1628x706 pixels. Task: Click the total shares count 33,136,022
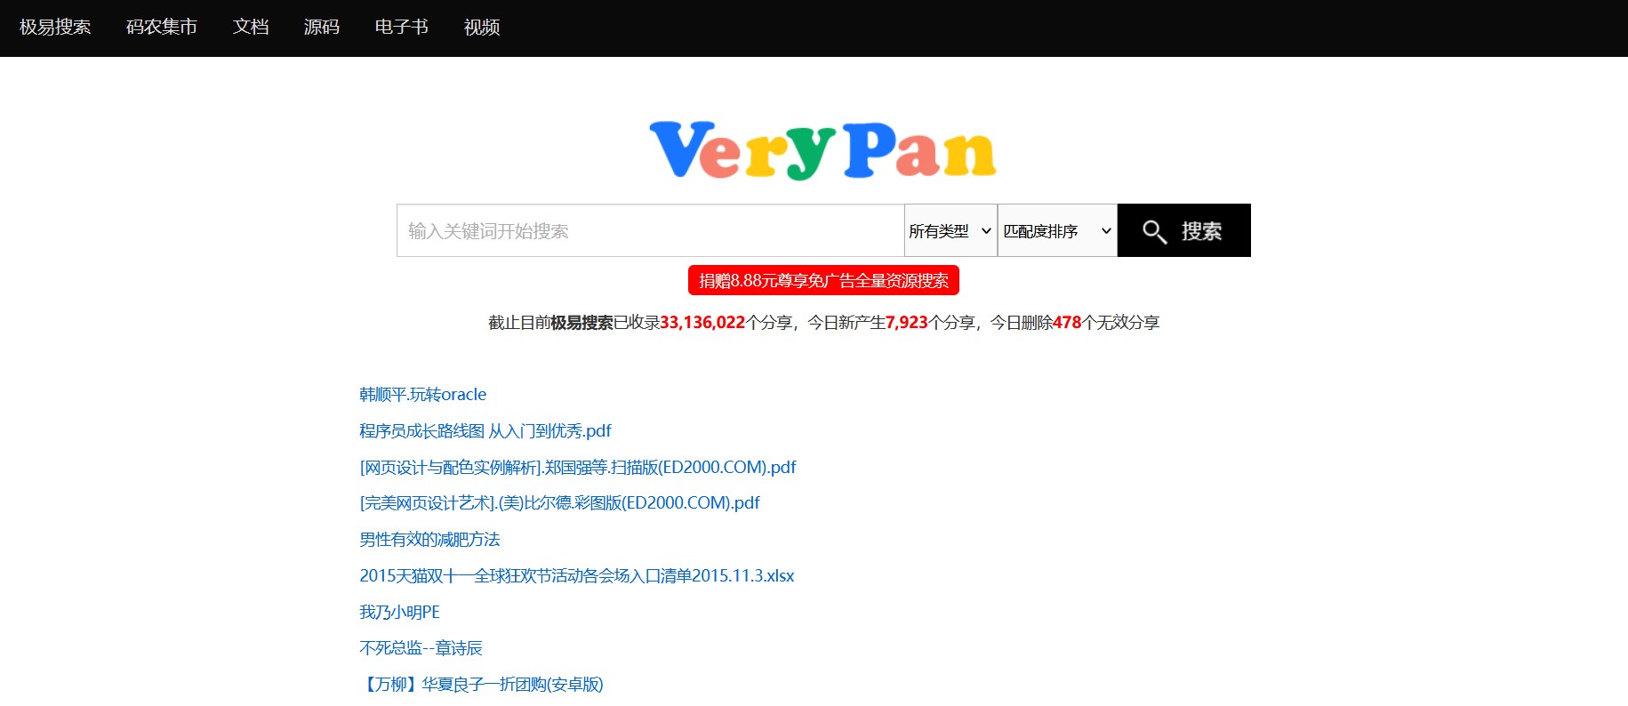click(702, 323)
